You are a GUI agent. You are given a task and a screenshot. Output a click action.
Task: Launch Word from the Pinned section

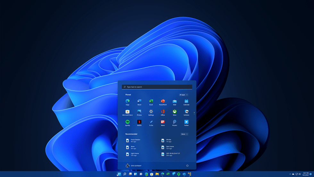pos(139,102)
